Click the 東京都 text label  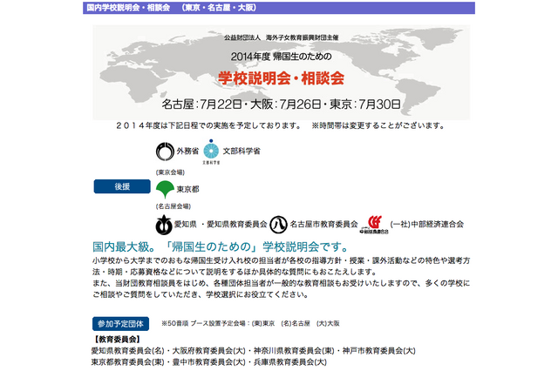pos(188,189)
